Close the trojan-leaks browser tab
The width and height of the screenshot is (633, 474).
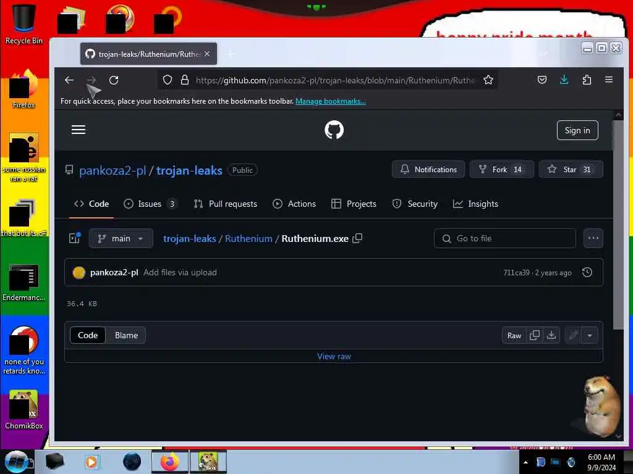[x=207, y=54]
